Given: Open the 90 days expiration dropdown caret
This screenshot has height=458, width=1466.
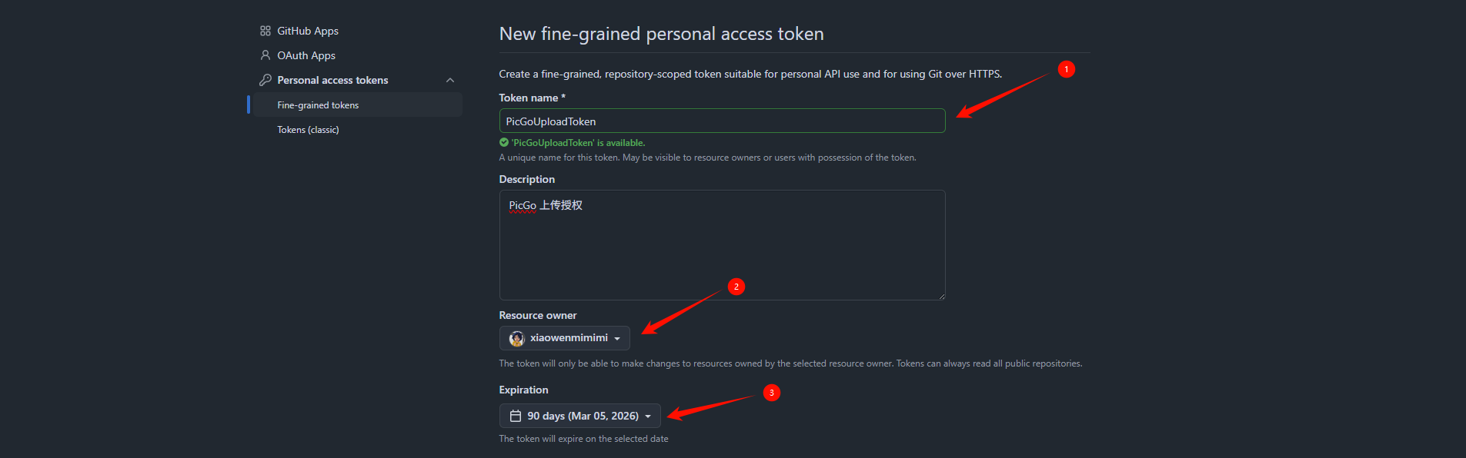Looking at the screenshot, I should 648,417.
